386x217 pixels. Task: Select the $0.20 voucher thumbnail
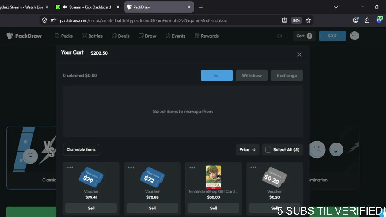click(274, 178)
